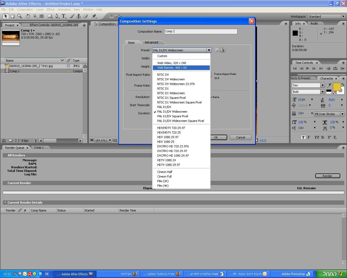Toggle Superscript in Character panel
347x278 pixels.
click(329, 137)
